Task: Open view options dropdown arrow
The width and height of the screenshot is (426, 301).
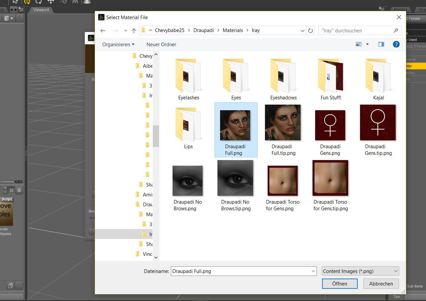Action: coord(367,44)
